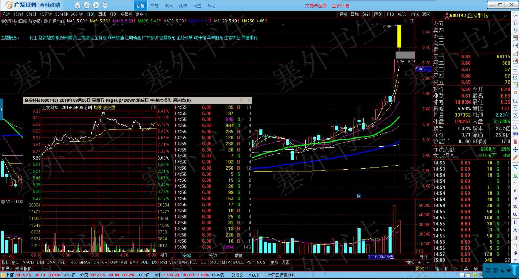Select the 5分钟 period
This screenshot has width=519, height=279.
tap(31, 14)
